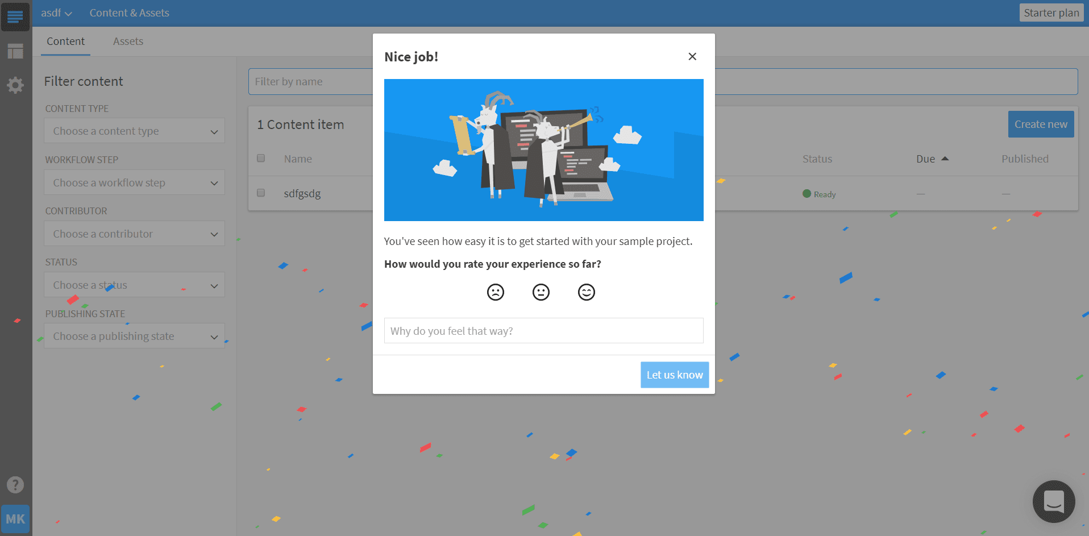Toggle the select-all checkbox in header

[261, 158]
